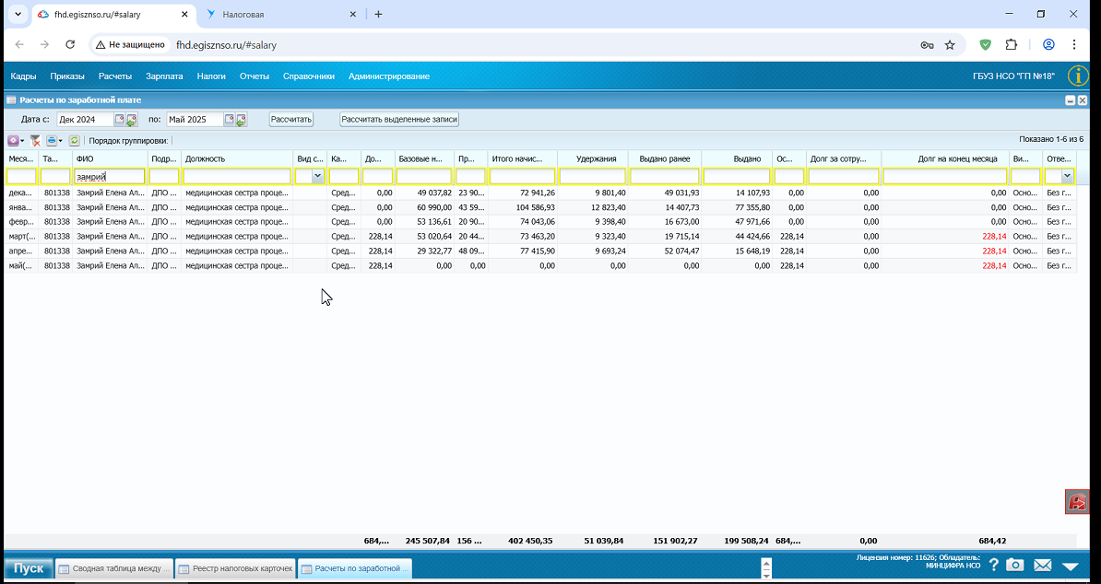Click the camera screenshot icon

(1015, 566)
